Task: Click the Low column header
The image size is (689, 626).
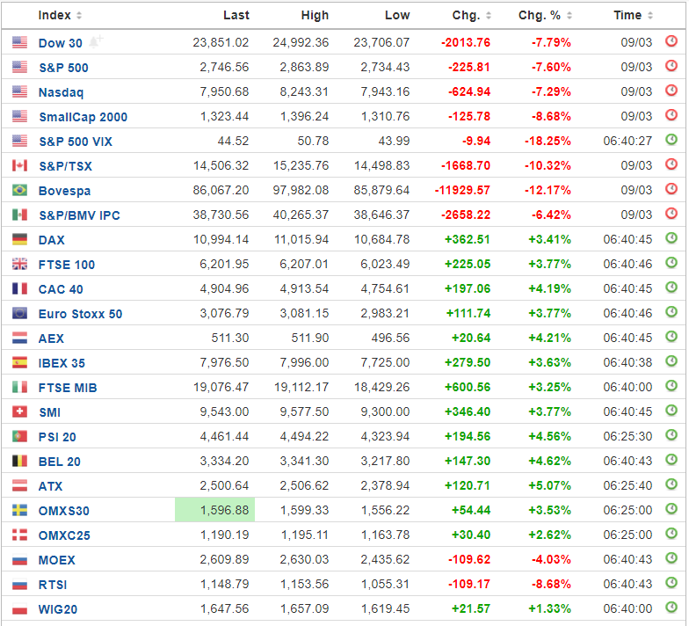Action: (x=397, y=16)
